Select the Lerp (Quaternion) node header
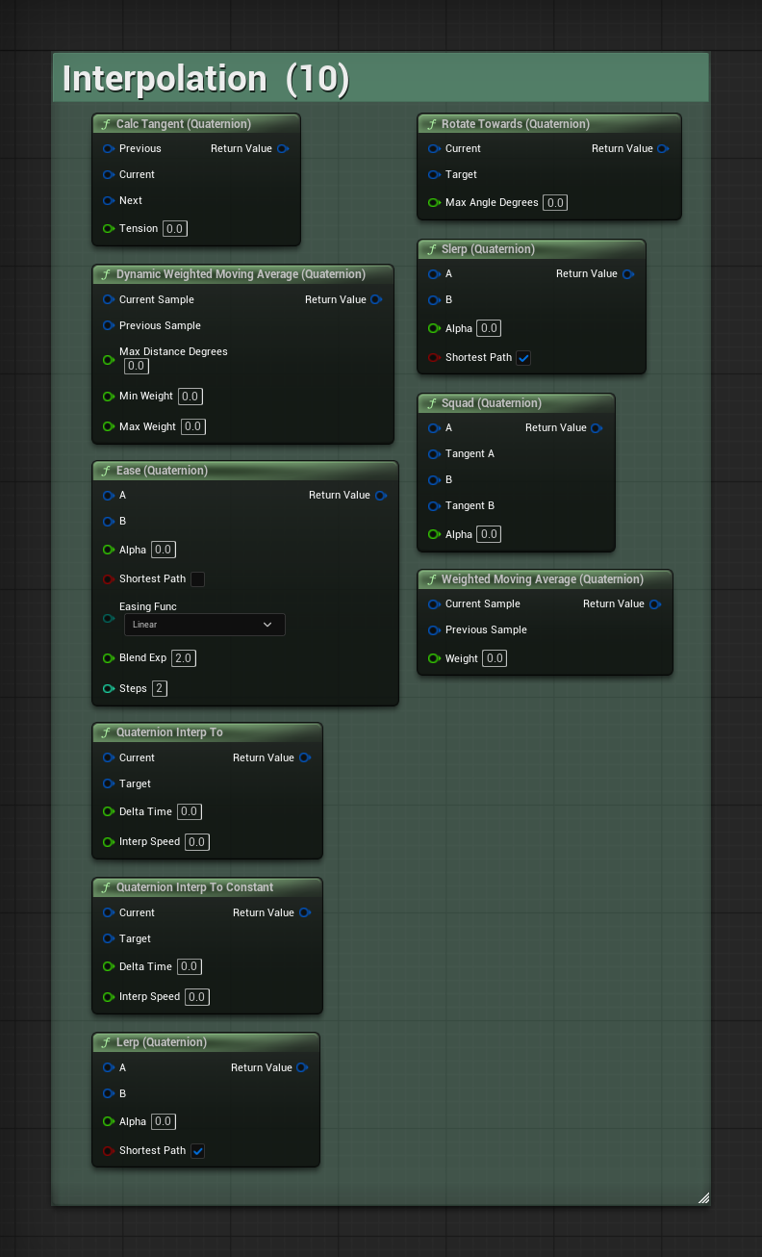This screenshot has width=762, height=1257. 206,1042
